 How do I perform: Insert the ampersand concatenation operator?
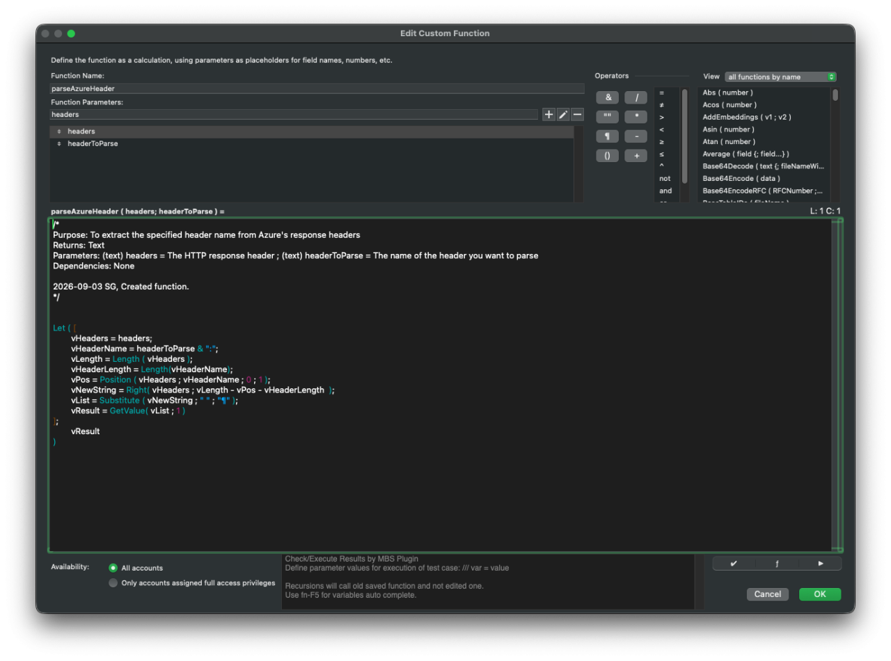tap(607, 98)
